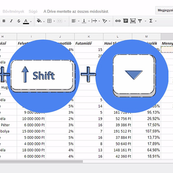The image size is (173, 173).
Task: Open dropdown arrow beside borders icon
Action: (x=54, y=21)
